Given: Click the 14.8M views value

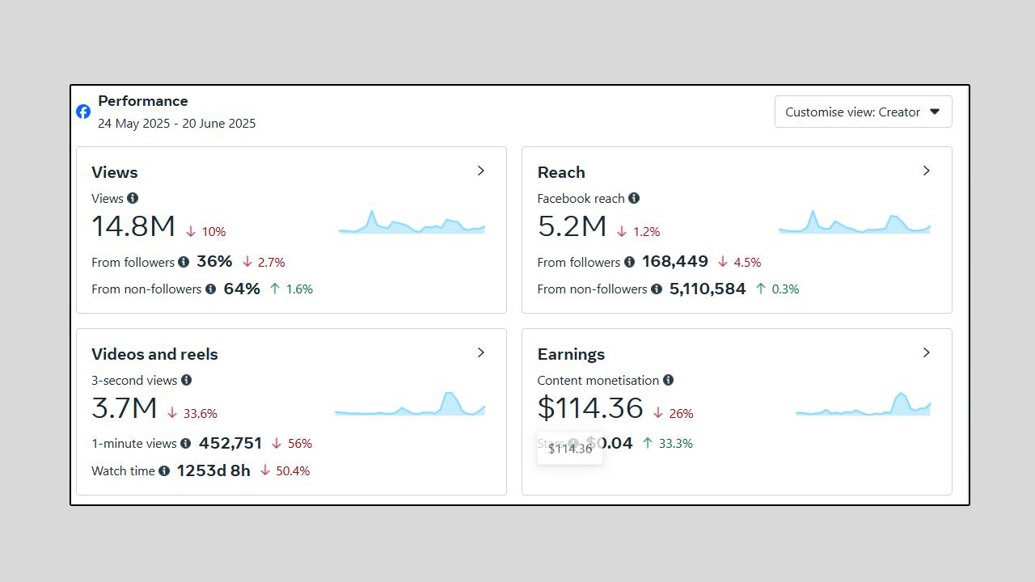Looking at the screenshot, I should 133,226.
